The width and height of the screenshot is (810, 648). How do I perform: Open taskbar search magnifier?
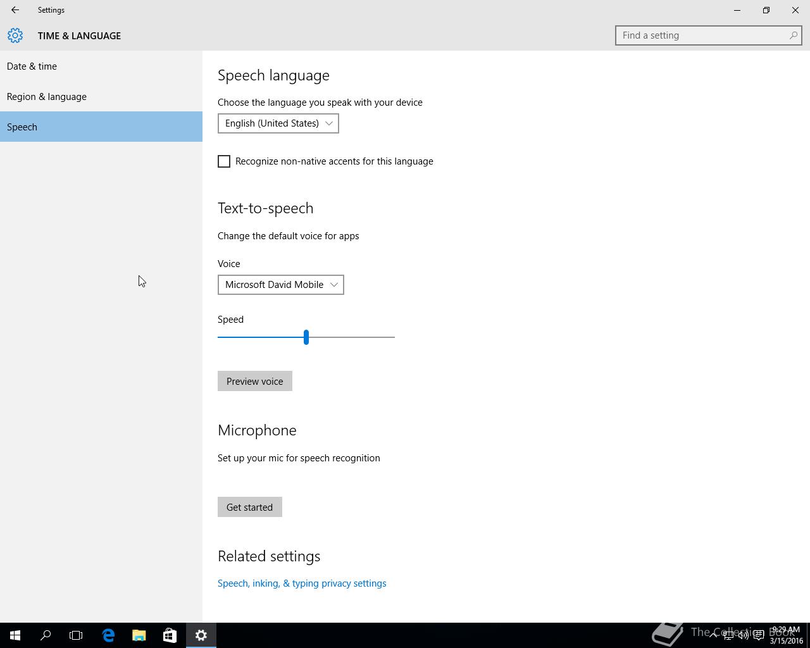pyautogui.click(x=46, y=635)
